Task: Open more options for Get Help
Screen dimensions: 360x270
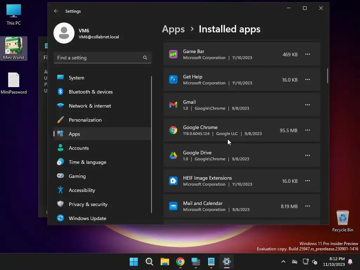Action: pos(308,79)
